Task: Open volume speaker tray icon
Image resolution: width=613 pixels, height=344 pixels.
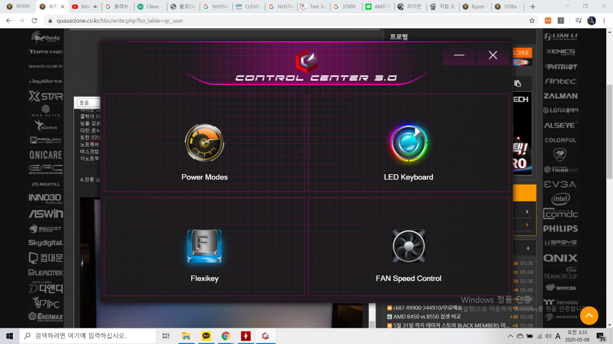Action: click(548, 336)
